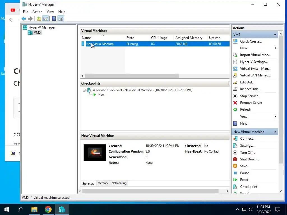This screenshot has height=215, width=287.
Task: Click the green Reset icon
Action: (235, 180)
